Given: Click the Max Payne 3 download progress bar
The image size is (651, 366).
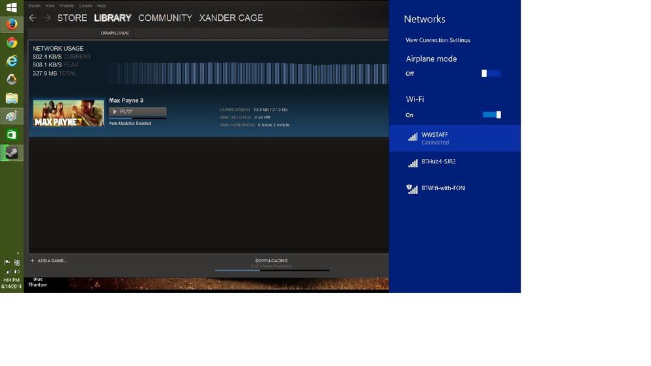Looking at the screenshot, I should (137, 119).
